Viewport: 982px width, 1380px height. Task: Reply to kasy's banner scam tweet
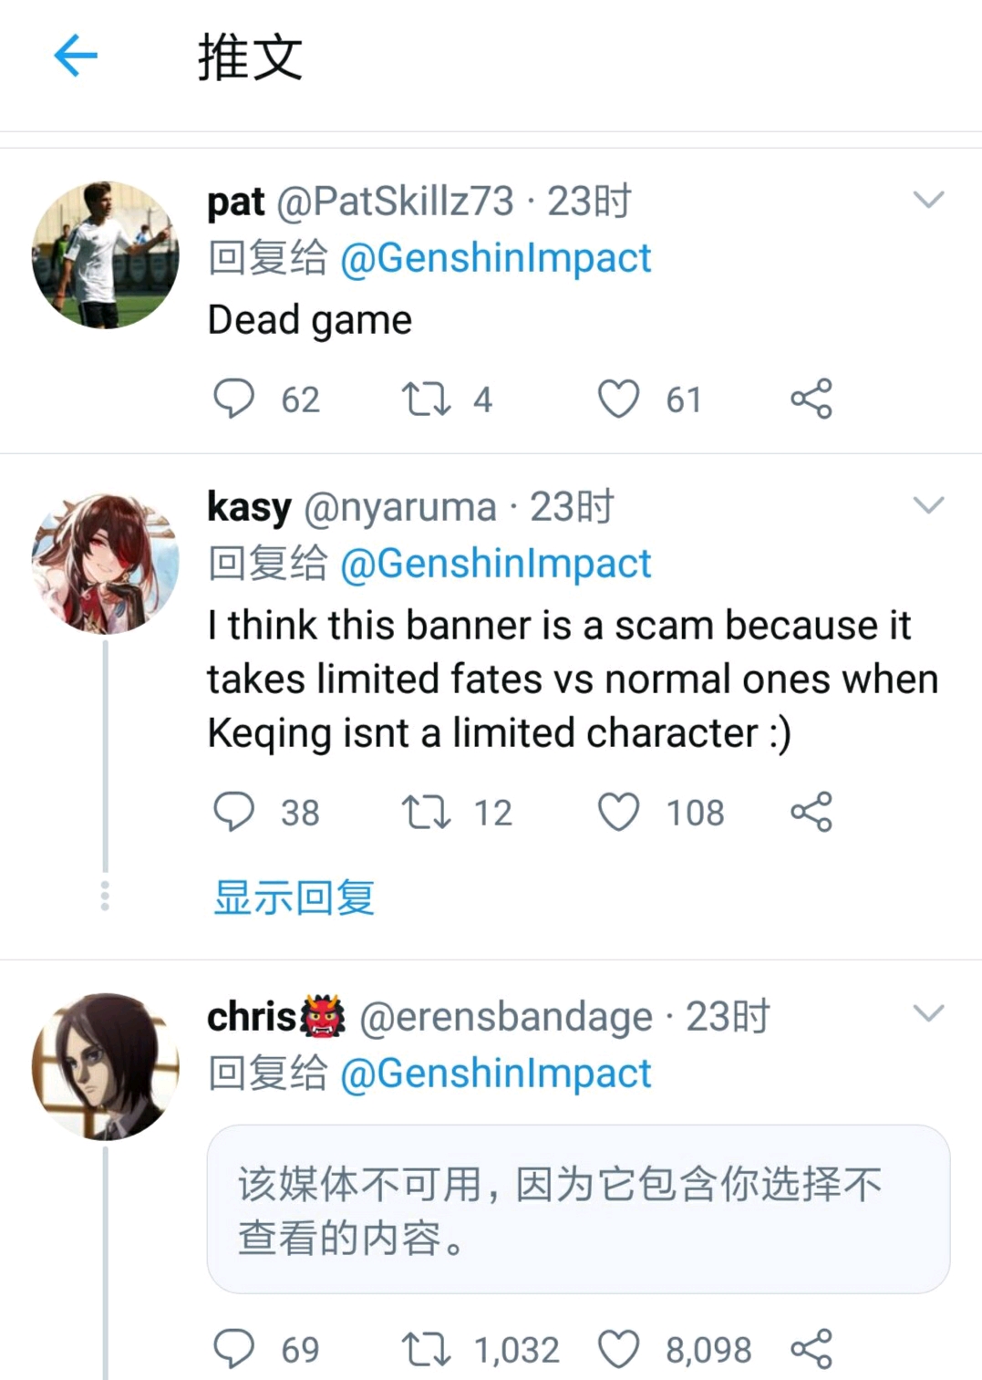(x=233, y=812)
